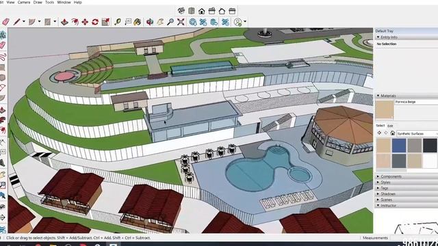Image resolution: width=438 pixels, height=246 pixels.
Task: Select the Rectangle shapes tool in top toolbar
Action: [x=48, y=22]
